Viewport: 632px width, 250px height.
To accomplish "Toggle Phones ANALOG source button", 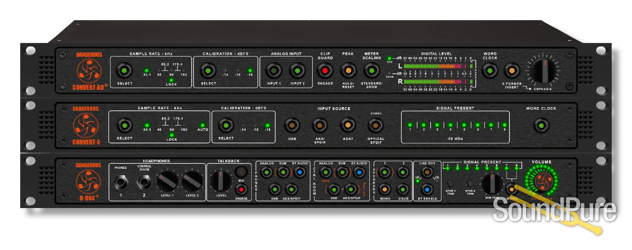I will pos(266,172).
